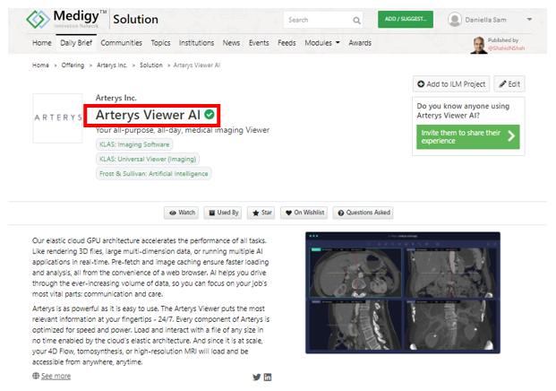Open the Daily Brief tab
The width and height of the screenshot is (556, 391).
click(76, 43)
